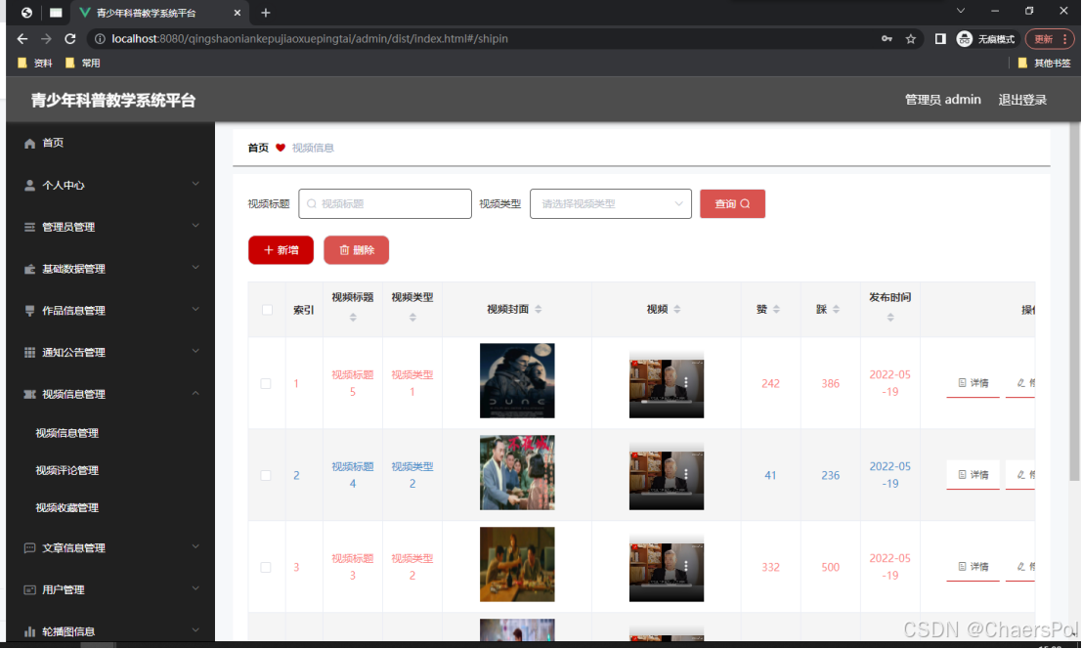Toggle the select-all checkbox in table header
1082x649 pixels.
pyautogui.click(x=267, y=310)
